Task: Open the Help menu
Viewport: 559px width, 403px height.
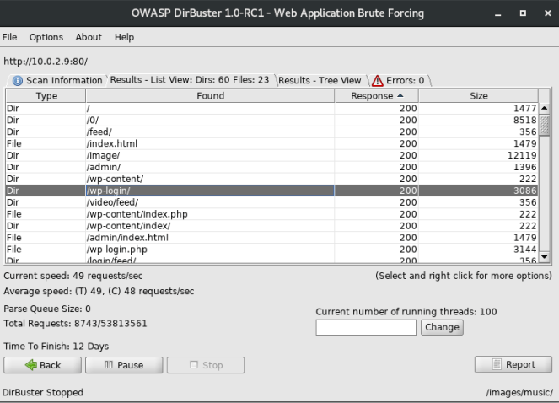Action: point(124,37)
